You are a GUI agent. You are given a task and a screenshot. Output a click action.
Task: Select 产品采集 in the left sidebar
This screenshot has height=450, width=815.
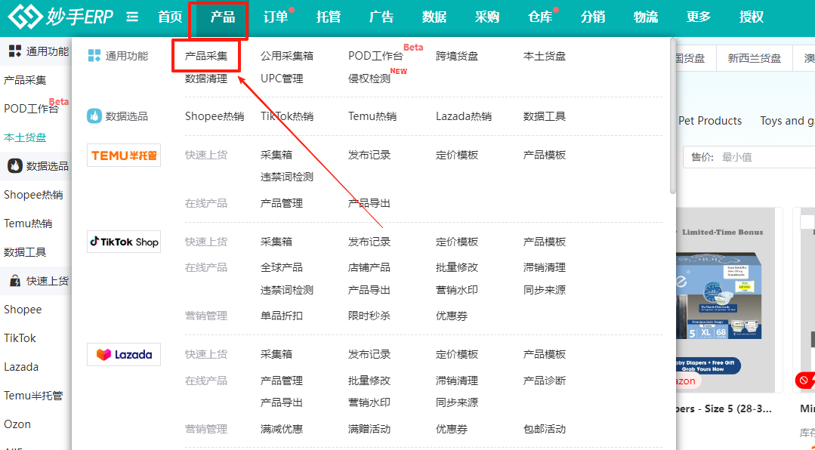[x=25, y=80]
